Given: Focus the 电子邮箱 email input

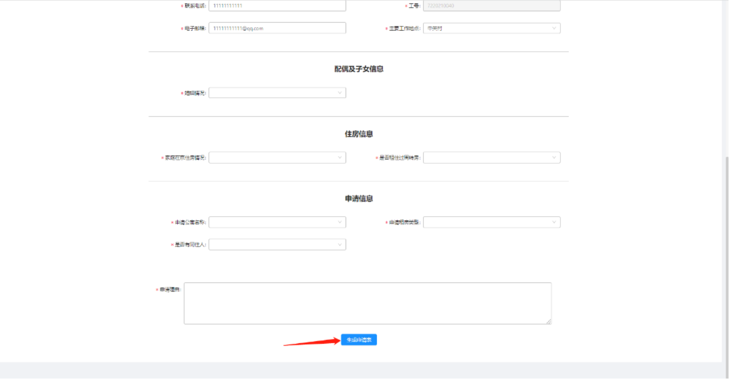Looking at the screenshot, I should tap(277, 28).
